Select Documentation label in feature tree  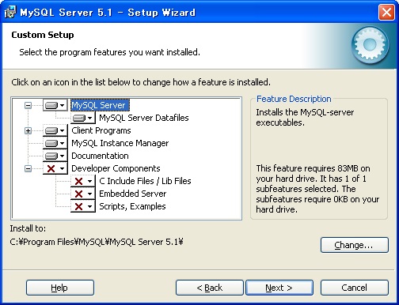(x=100, y=156)
